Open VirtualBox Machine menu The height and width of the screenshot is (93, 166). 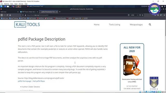pyautogui.click(x=6, y=4)
